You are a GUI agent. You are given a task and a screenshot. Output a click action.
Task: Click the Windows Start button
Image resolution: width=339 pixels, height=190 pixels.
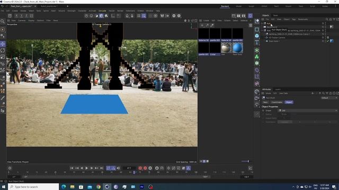click(x=4, y=187)
